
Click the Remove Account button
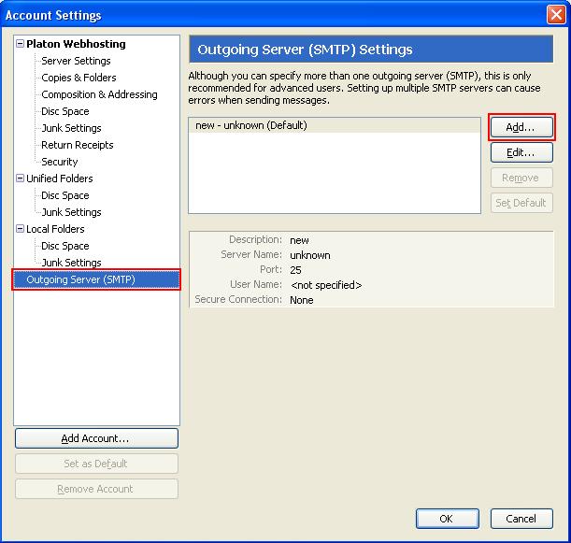click(x=96, y=489)
